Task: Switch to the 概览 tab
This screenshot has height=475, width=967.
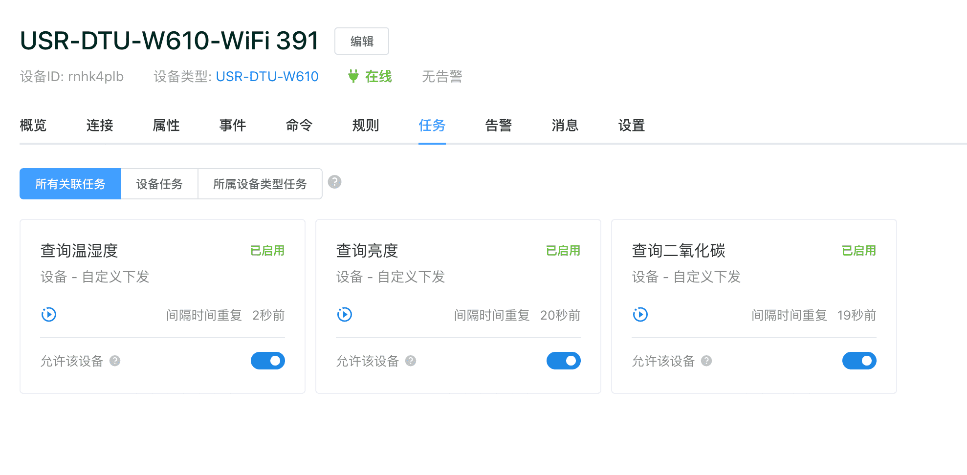Action: pos(33,126)
